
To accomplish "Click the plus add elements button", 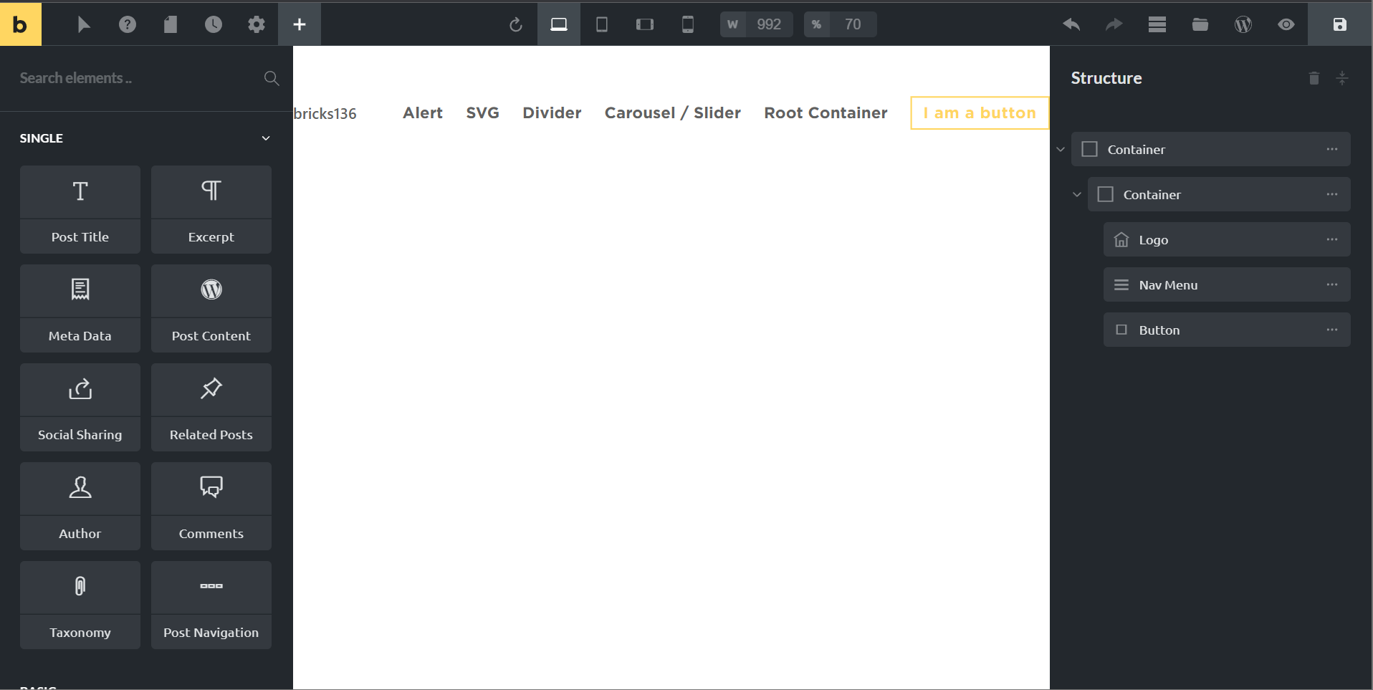I will coord(300,24).
